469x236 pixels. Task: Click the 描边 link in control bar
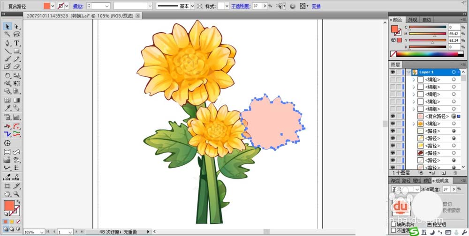tap(77, 6)
